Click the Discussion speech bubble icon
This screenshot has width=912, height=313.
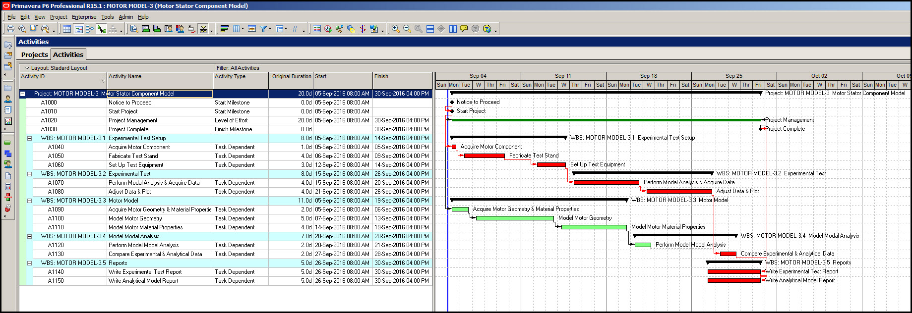point(464,29)
